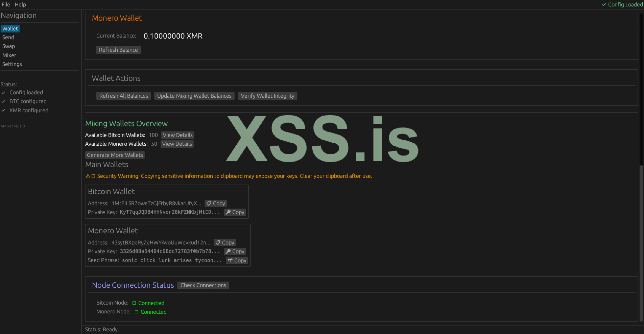This screenshot has width=644, height=334.
Task: Click Generate More Wallets
Action: point(115,155)
